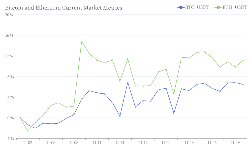Click the 11-14 x-axis label

click(120, 143)
